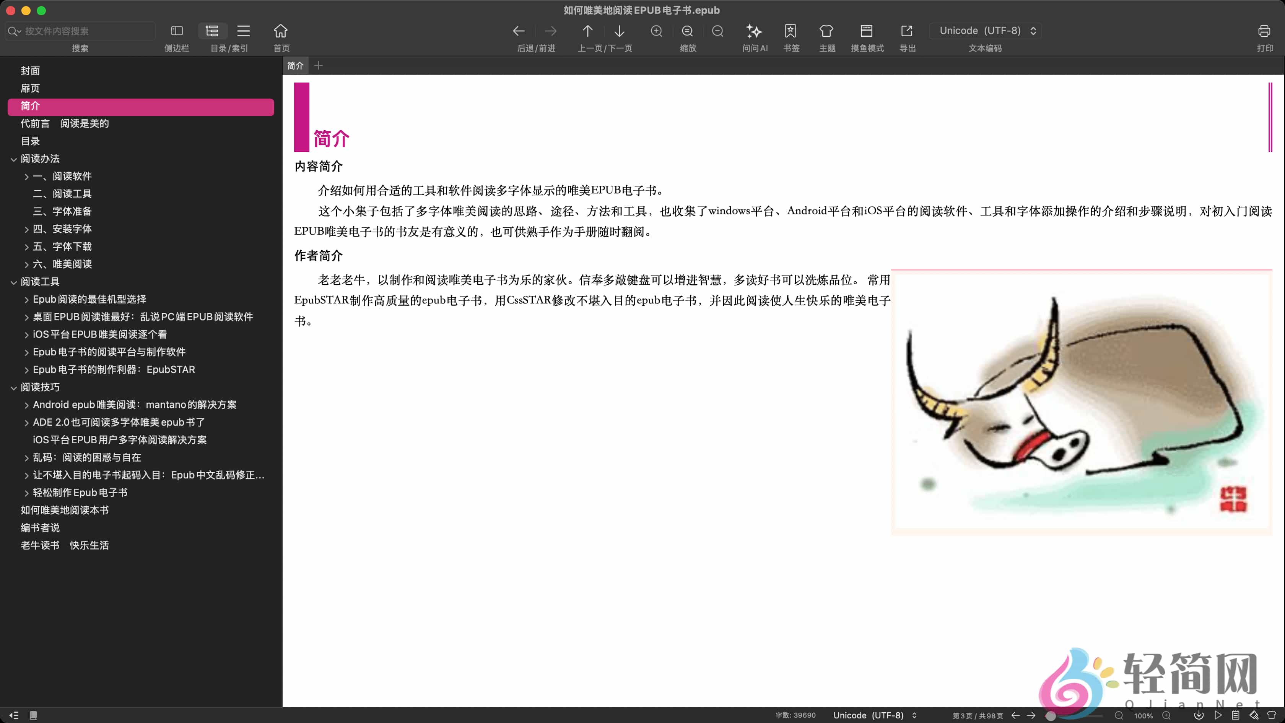
Task: Click the 按文件内容搜索 search field
Action: point(80,31)
